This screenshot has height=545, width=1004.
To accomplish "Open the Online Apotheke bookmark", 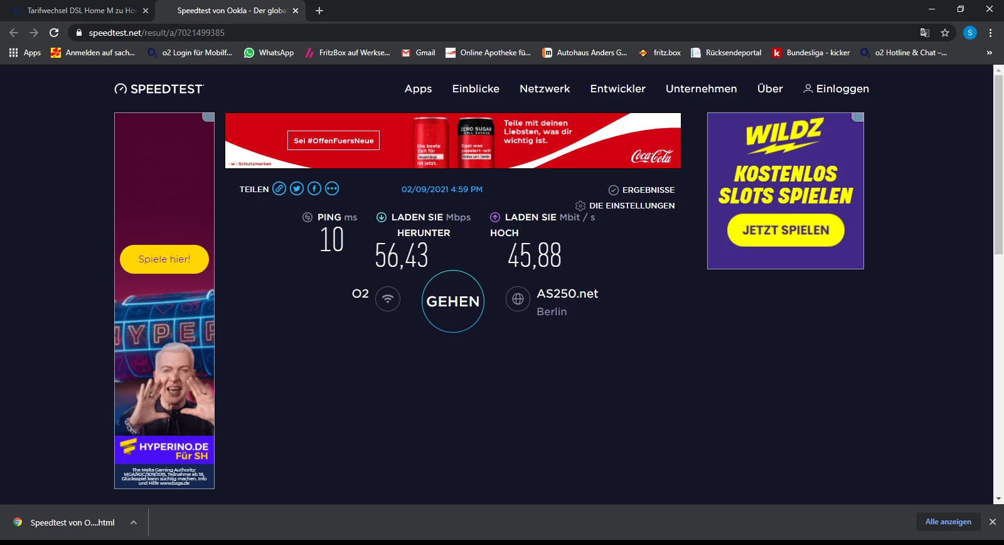I will (x=488, y=53).
